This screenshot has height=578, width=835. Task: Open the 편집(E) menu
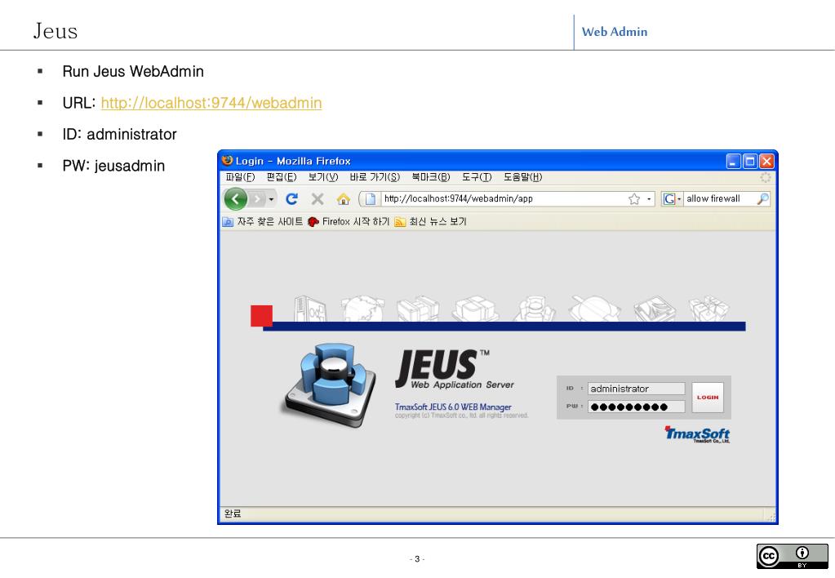281,177
